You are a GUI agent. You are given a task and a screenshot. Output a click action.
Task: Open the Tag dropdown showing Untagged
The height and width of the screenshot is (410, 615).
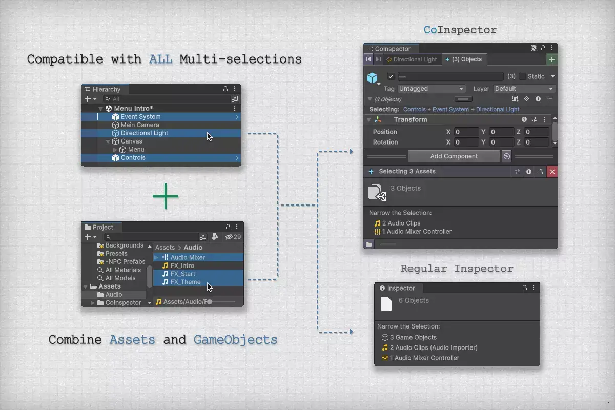click(x=432, y=89)
